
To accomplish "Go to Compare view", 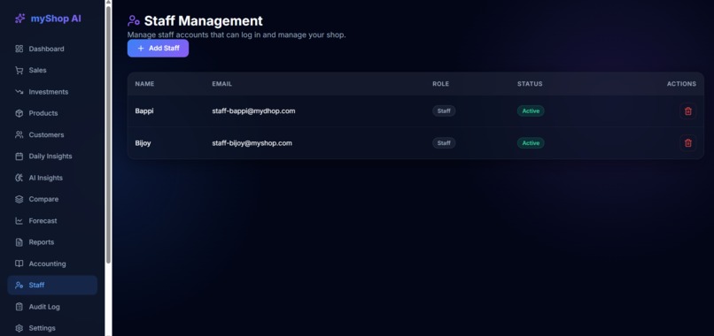I will tap(52, 199).
